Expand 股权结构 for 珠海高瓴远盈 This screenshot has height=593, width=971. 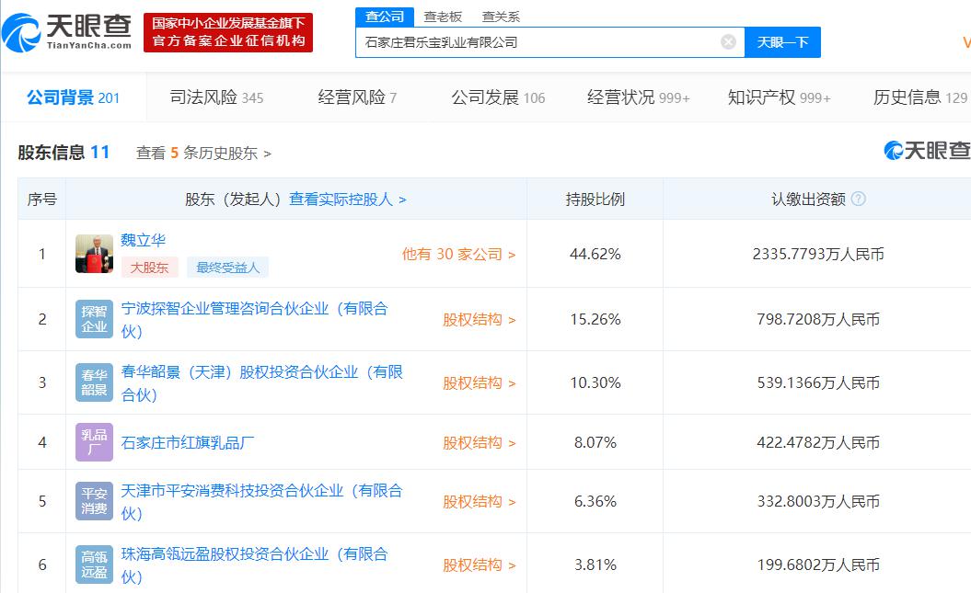[480, 565]
